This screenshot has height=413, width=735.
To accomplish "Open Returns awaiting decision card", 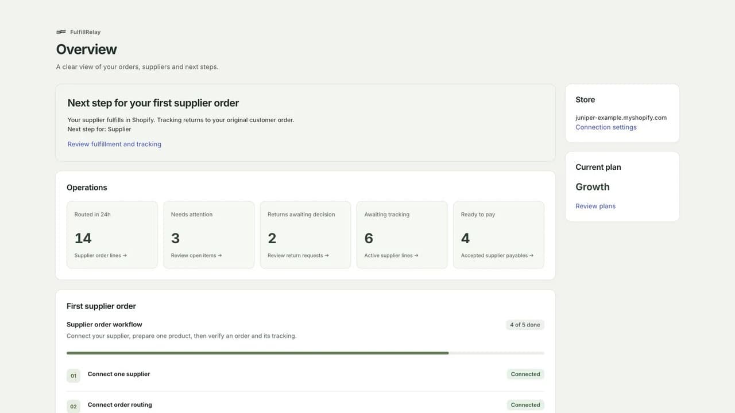I will coord(305,235).
